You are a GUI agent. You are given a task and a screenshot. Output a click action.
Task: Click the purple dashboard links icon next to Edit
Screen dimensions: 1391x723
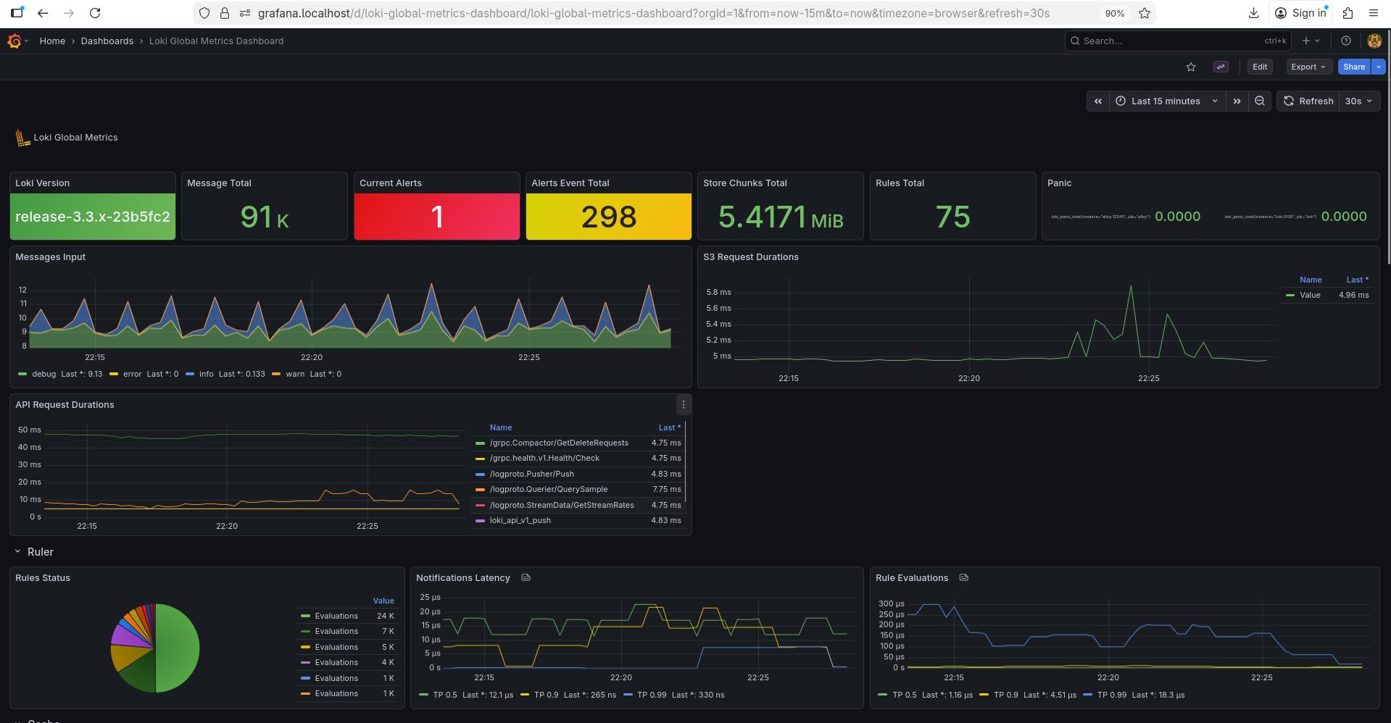(x=1221, y=67)
